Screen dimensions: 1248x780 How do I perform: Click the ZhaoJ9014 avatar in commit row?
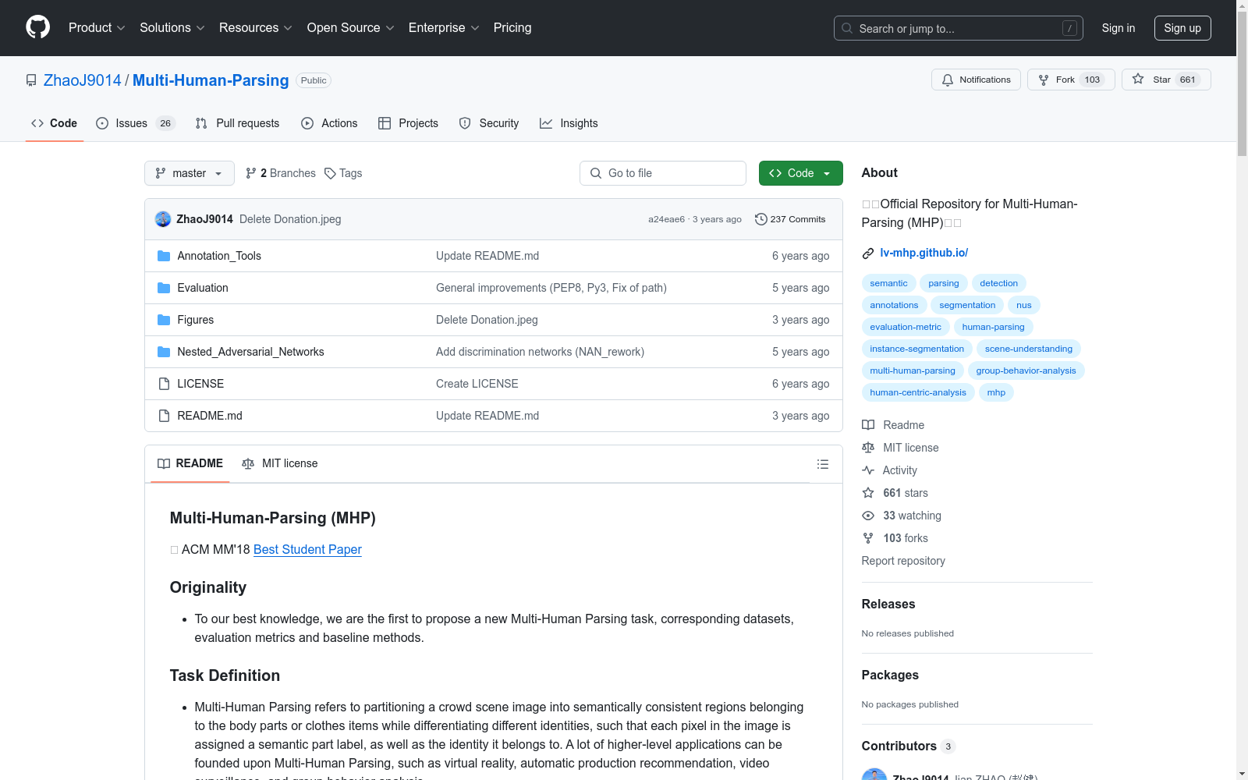163,219
